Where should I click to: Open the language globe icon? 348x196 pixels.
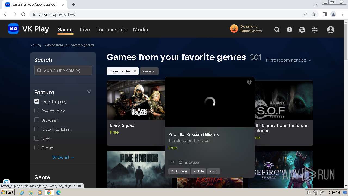[x=315, y=30]
